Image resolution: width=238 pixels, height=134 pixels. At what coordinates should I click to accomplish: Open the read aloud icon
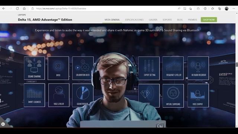179,9
